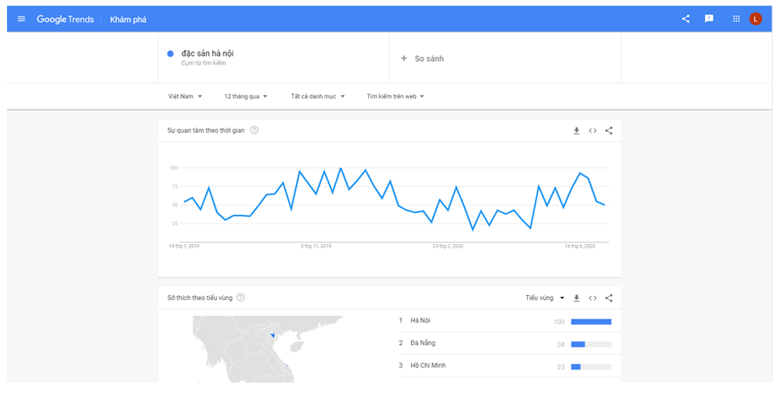This screenshot has height=410, width=780.
Task: Click the blue dot of search term
Action: tap(170, 54)
